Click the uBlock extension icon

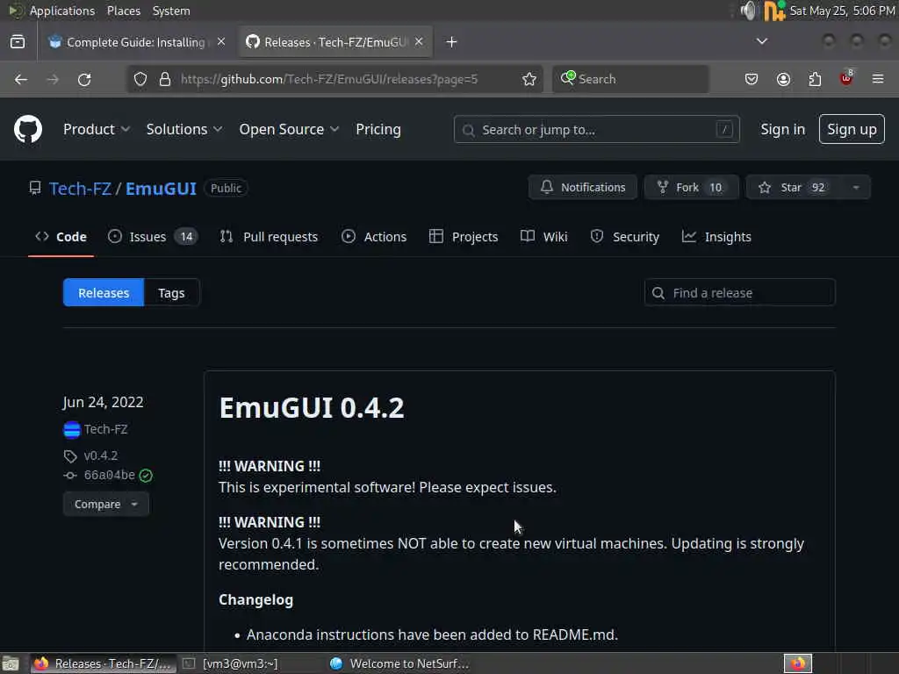(846, 78)
